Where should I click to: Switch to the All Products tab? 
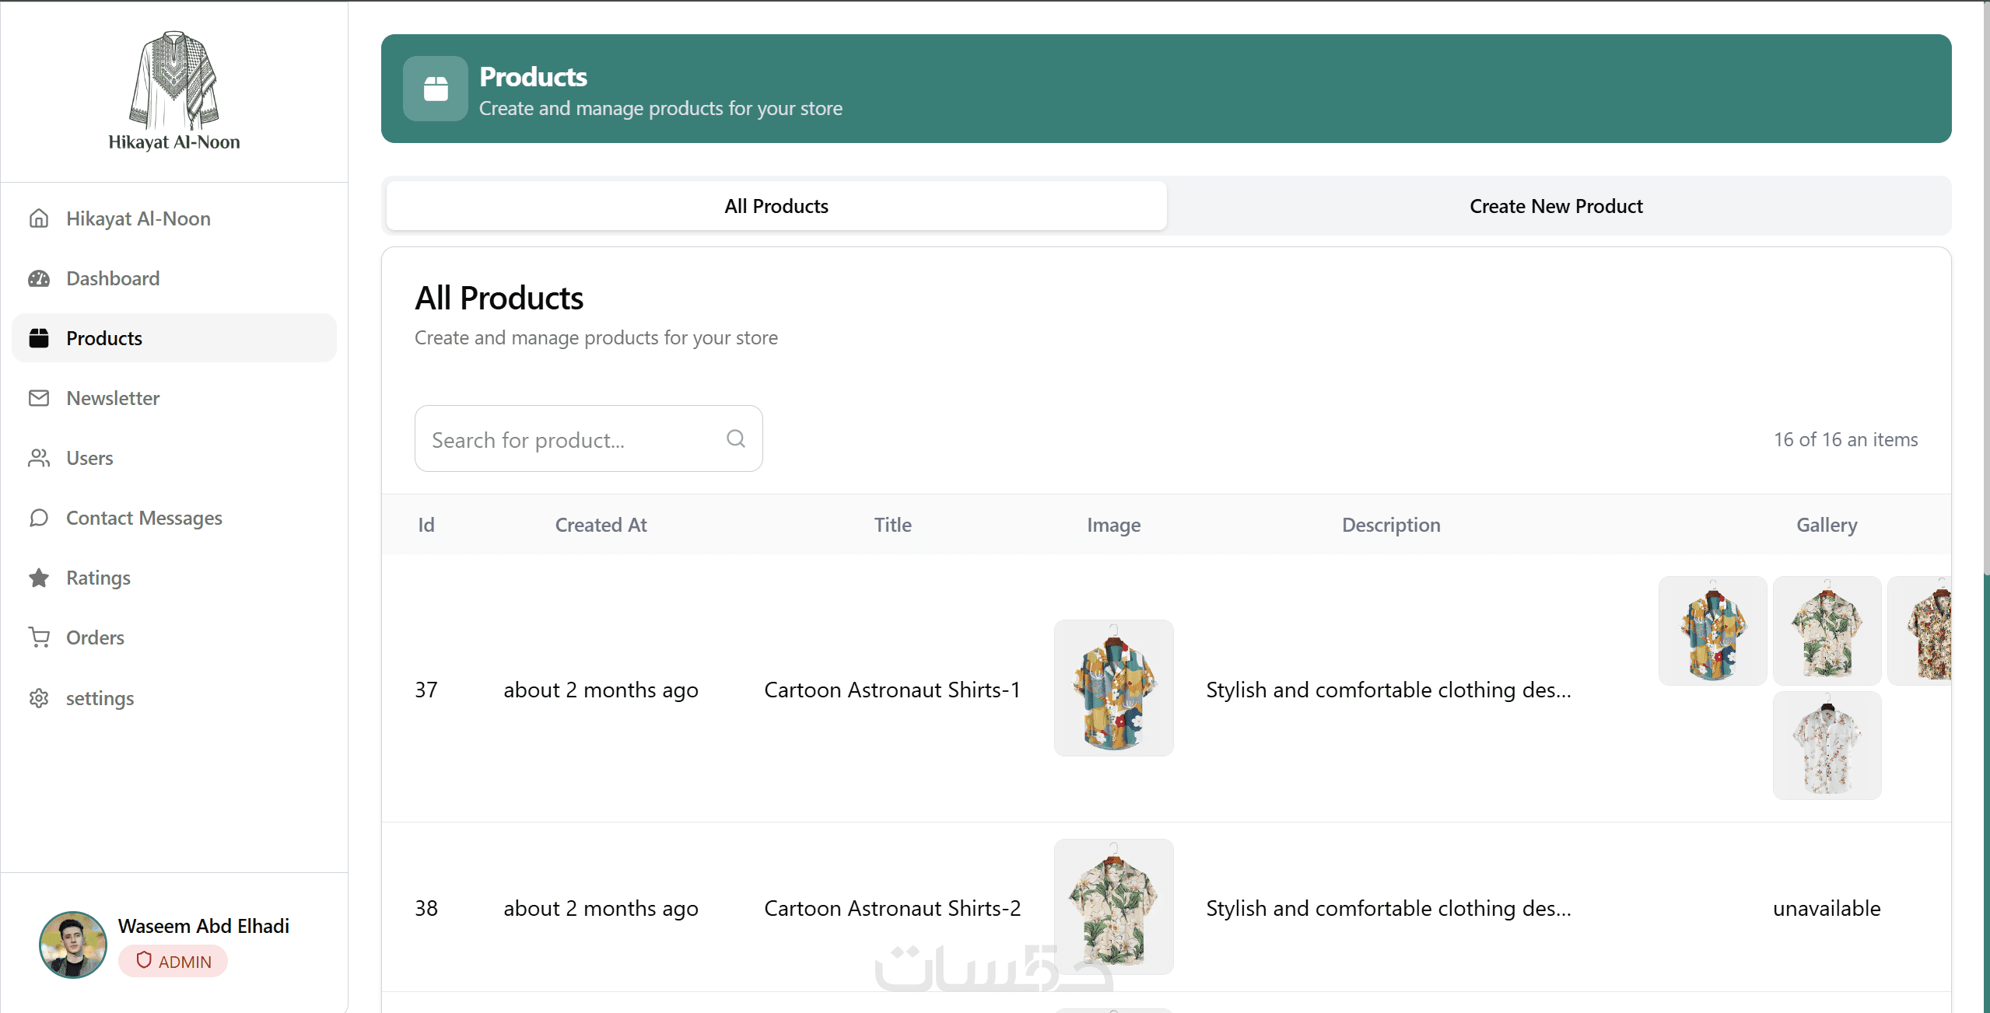tap(776, 206)
